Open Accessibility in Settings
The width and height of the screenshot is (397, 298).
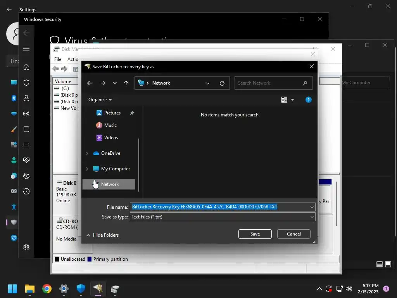point(14,207)
